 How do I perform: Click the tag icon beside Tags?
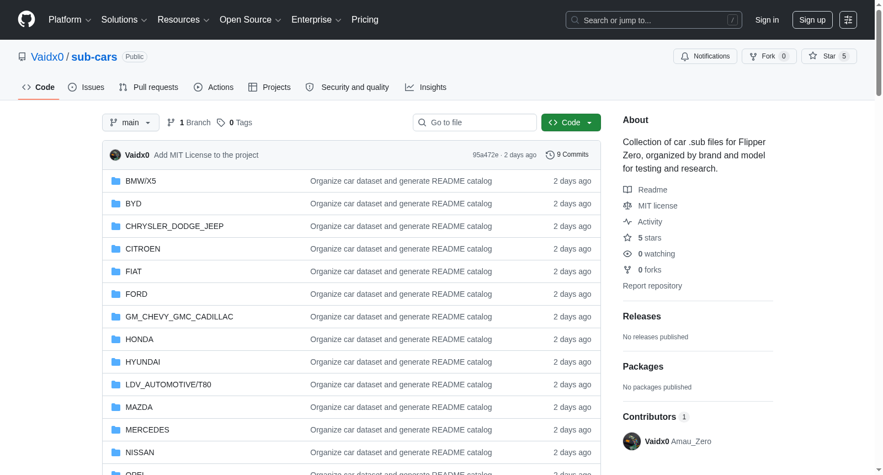[221, 122]
